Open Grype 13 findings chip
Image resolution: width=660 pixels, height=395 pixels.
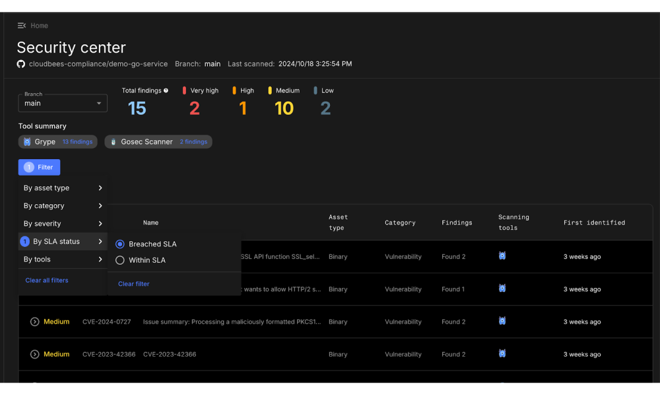[57, 142]
